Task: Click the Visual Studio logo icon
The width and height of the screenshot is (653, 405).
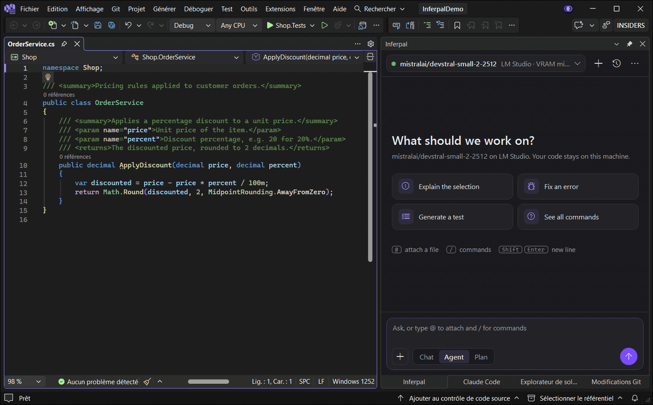Action: (x=9, y=9)
